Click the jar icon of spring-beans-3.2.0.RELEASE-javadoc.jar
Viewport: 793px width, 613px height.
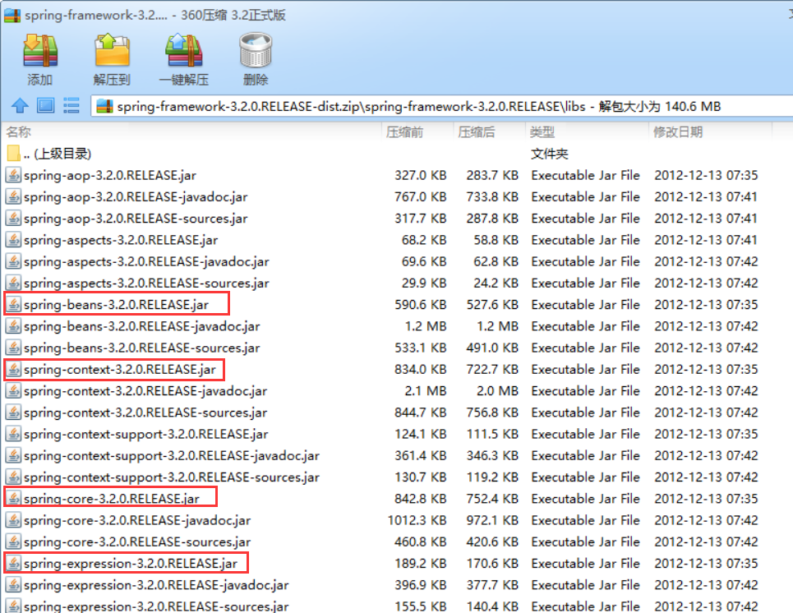[x=14, y=326]
